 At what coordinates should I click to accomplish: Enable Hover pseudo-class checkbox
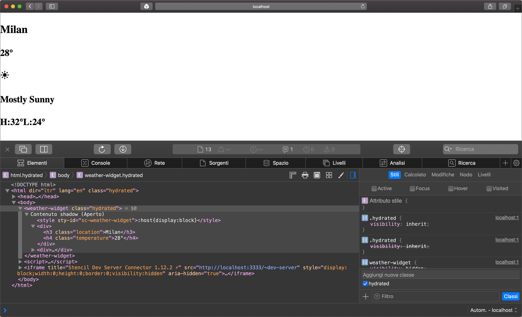pyautogui.click(x=450, y=189)
